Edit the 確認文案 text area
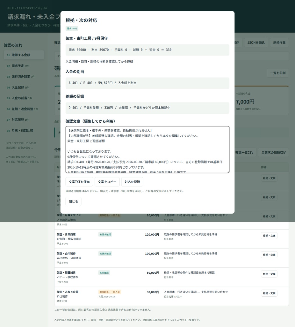The width and height of the screenshot is (295, 327). pos(147,149)
